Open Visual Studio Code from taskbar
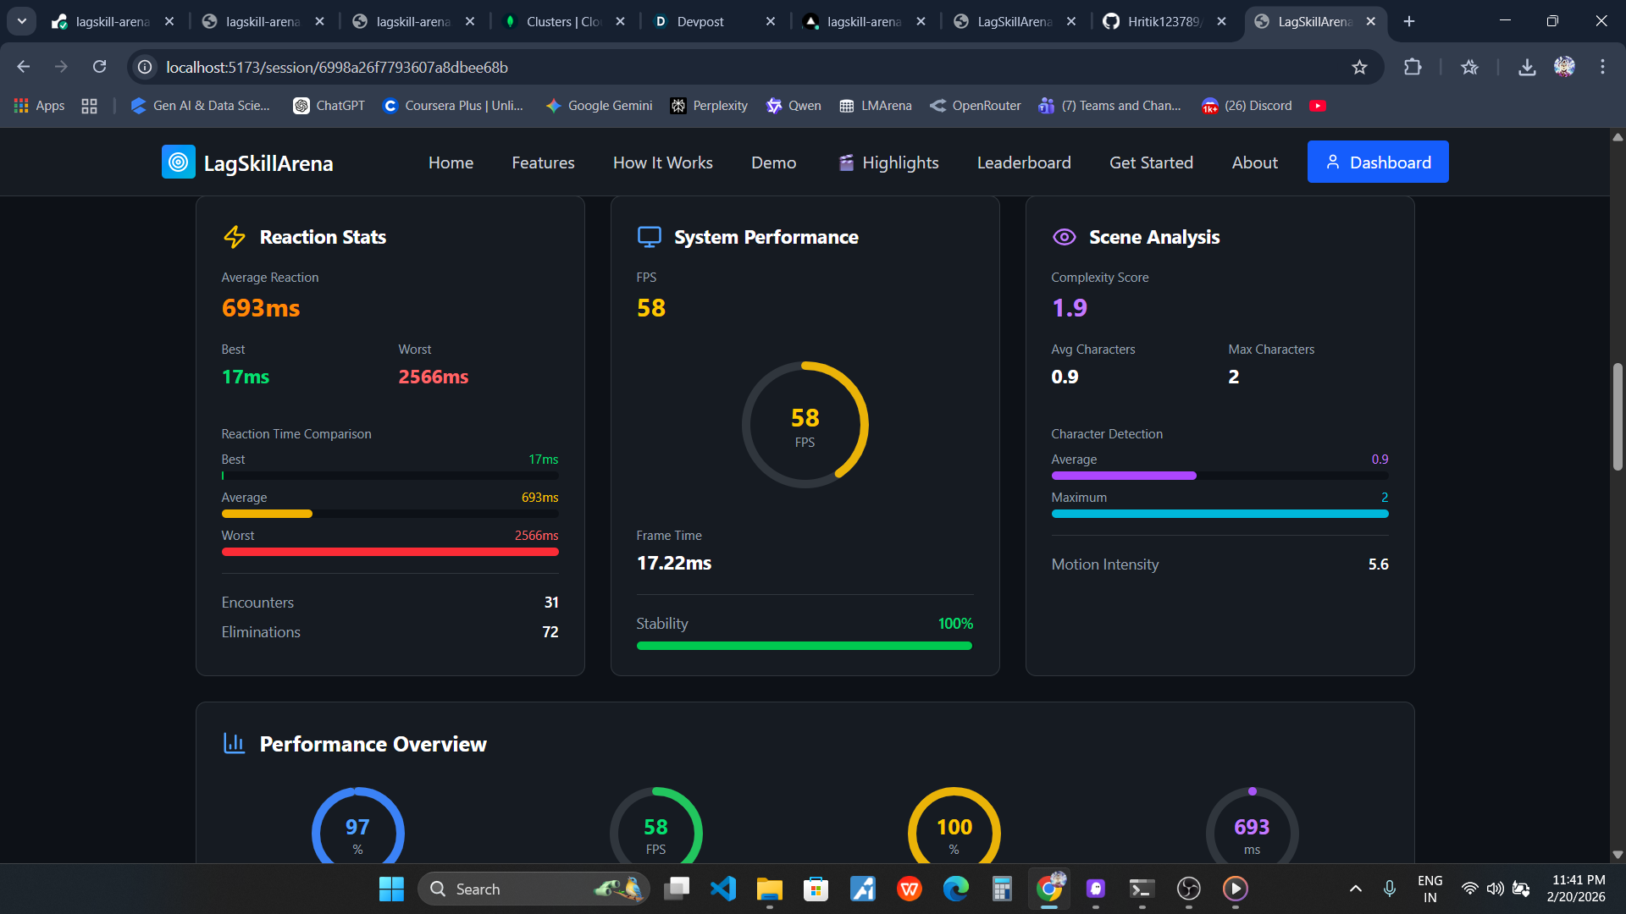Screen dimensions: 1626x914 click(723, 889)
